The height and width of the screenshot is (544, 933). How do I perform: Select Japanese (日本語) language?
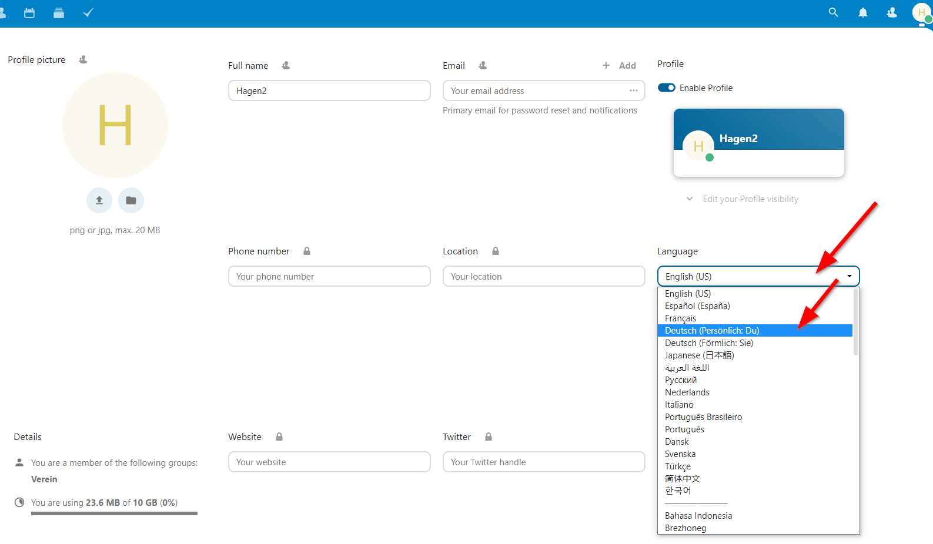[x=755, y=355]
